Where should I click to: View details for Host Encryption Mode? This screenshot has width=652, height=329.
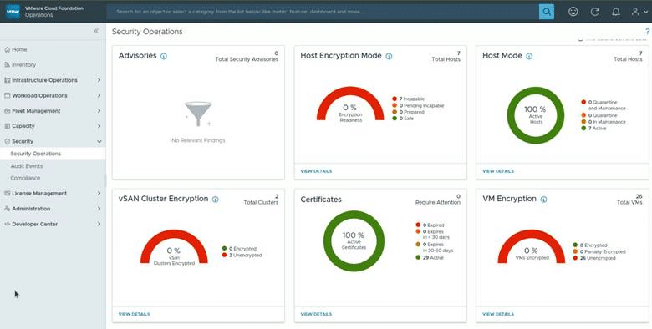click(316, 171)
